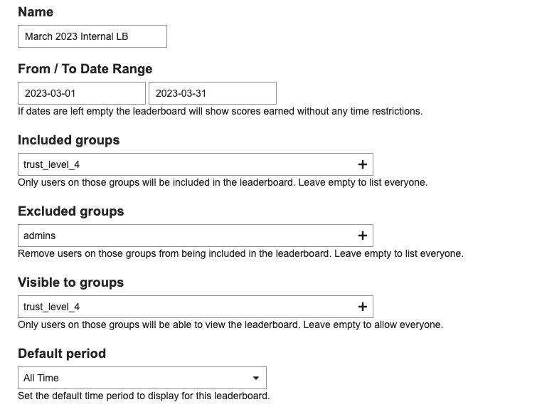Open the Included groups selector showing trust_level_4
The width and height of the screenshot is (537, 407).
click(x=195, y=164)
